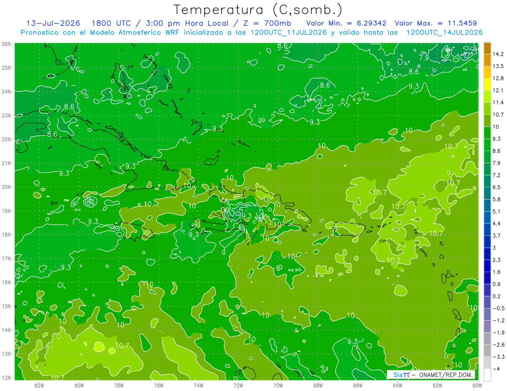Click the "12.1" legend label
507x391 pixels.
pos(498,90)
